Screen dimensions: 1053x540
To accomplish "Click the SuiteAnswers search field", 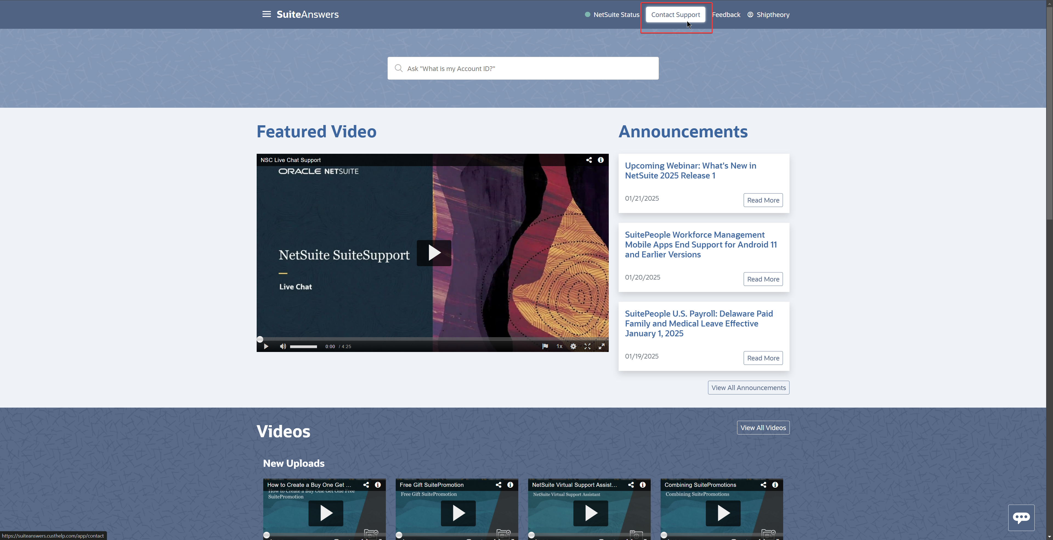I will pos(523,69).
